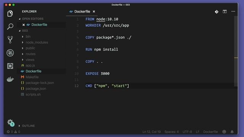
Task: Click the open changes git icon
Action: pos(217,12)
